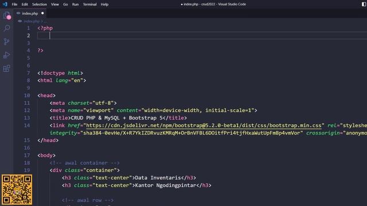Click the 'awal container' comment
The image size is (367, 206).
pos(84,163)
